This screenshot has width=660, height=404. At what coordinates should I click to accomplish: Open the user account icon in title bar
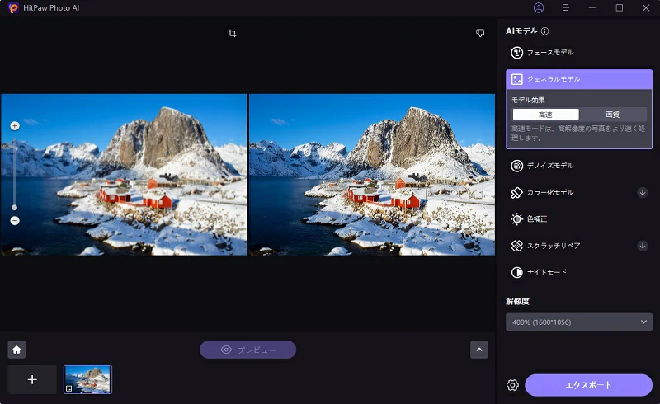pos(539,7)
